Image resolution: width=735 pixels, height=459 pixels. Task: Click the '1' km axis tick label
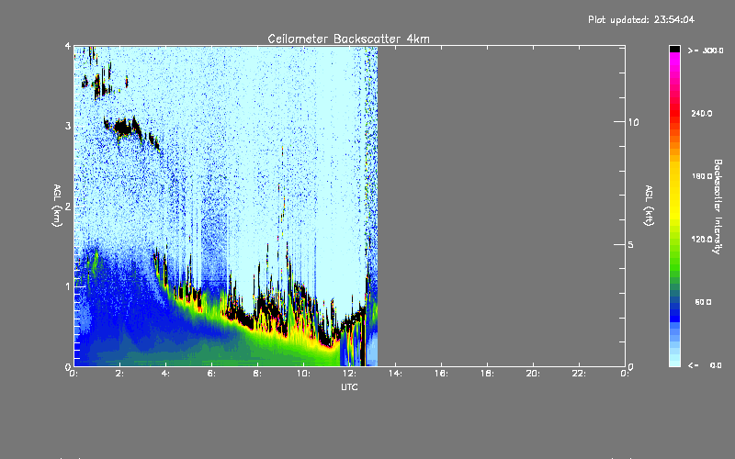68,286
